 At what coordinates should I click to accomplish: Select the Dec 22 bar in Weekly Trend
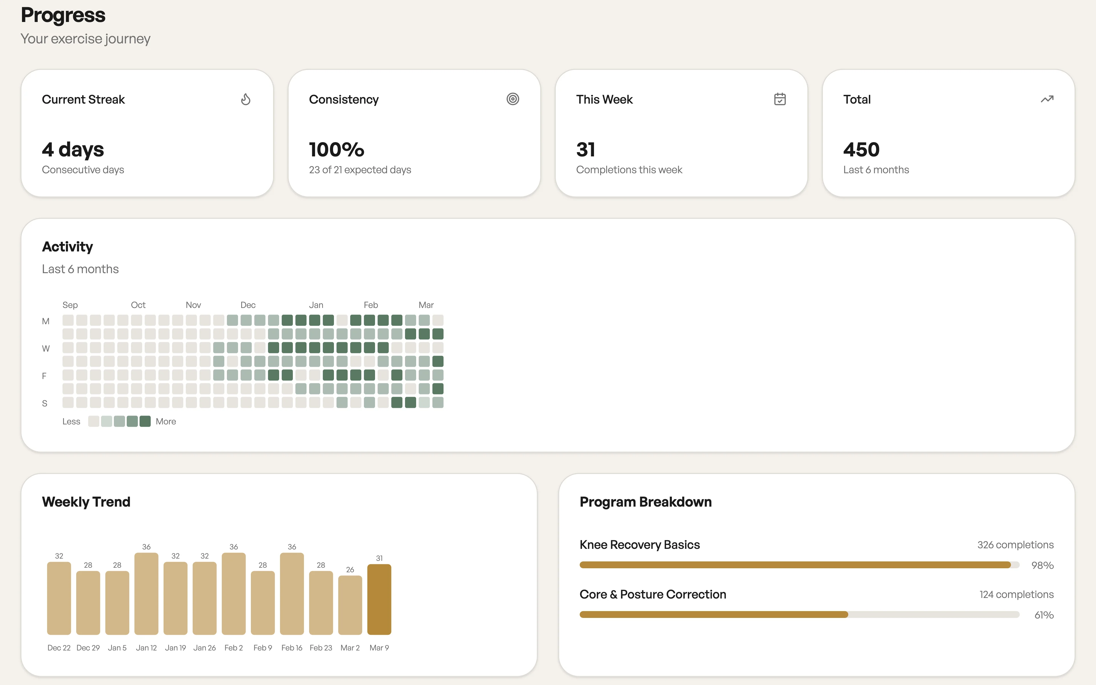point(59,598)
